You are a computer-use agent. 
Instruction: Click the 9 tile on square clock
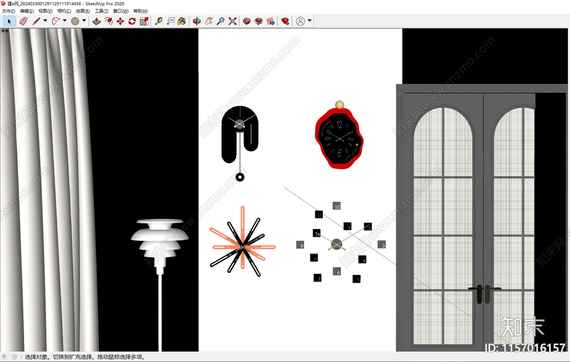tap(300, 245)
